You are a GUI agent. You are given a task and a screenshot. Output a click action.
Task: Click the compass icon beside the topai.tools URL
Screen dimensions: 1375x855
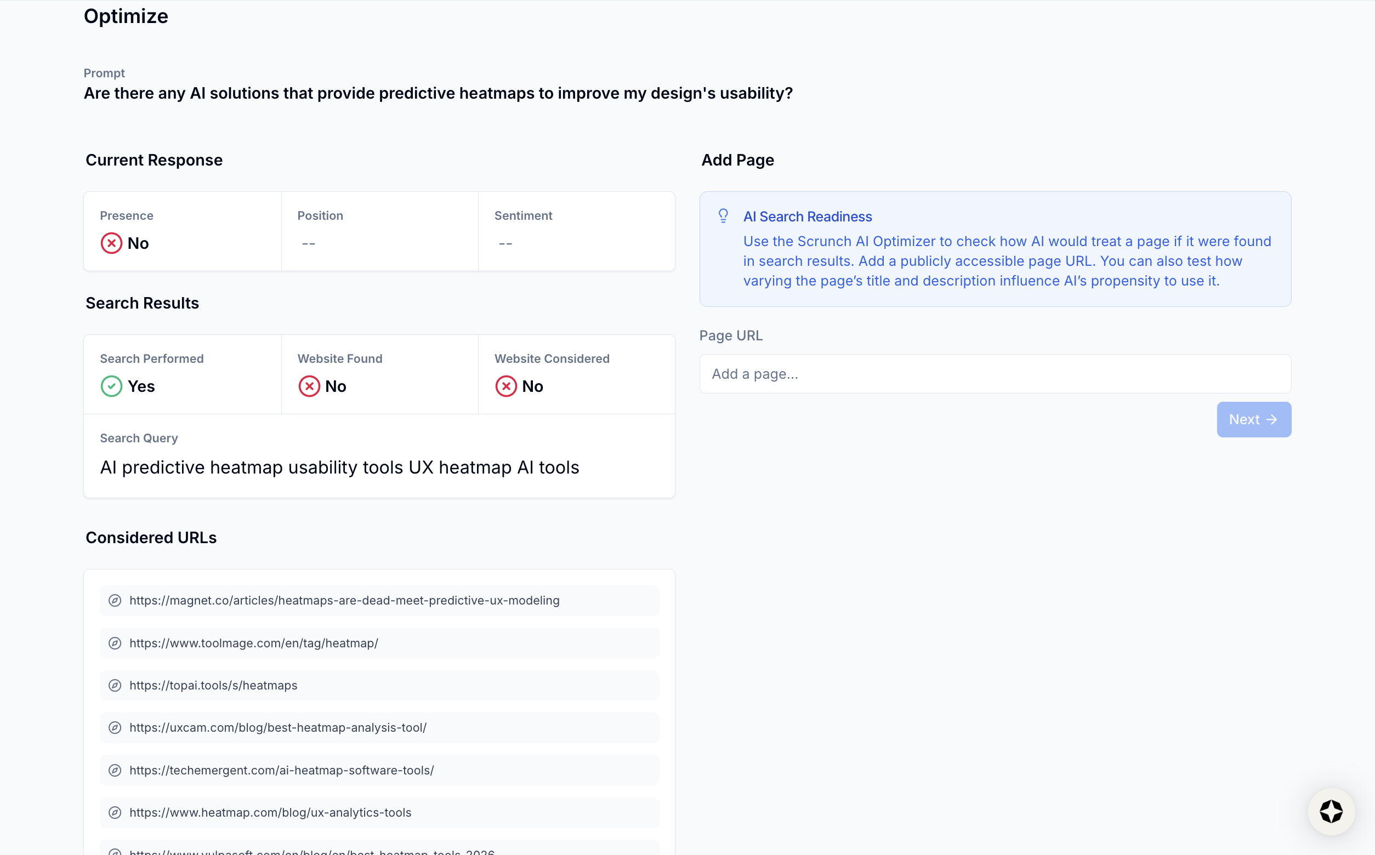tap(115, 685)
